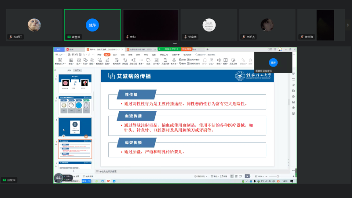Add new slide with panel bottom plus

[73, 171]
